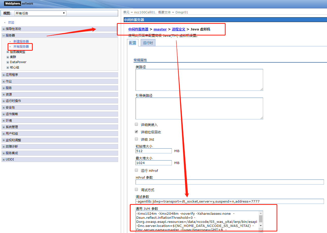
Task: Open the 视图 dropdown showing 所有任务
Action: (x=40, y=13)
